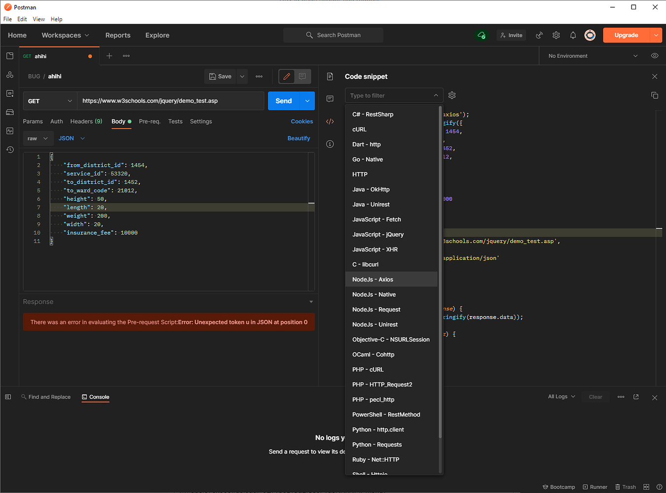The width and height of the screenshot is (666, 493).
Task: Open the request method dropdown showing GET
Action: tap(49, 101)
